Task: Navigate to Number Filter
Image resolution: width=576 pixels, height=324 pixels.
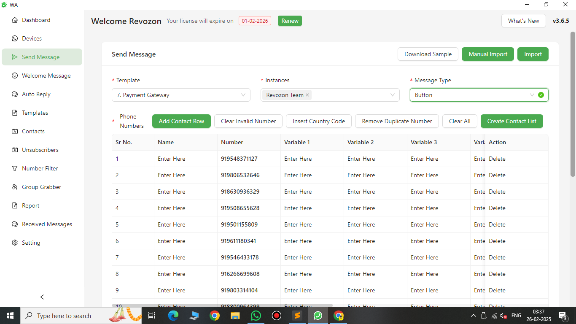Action: [x=42, y=168]
